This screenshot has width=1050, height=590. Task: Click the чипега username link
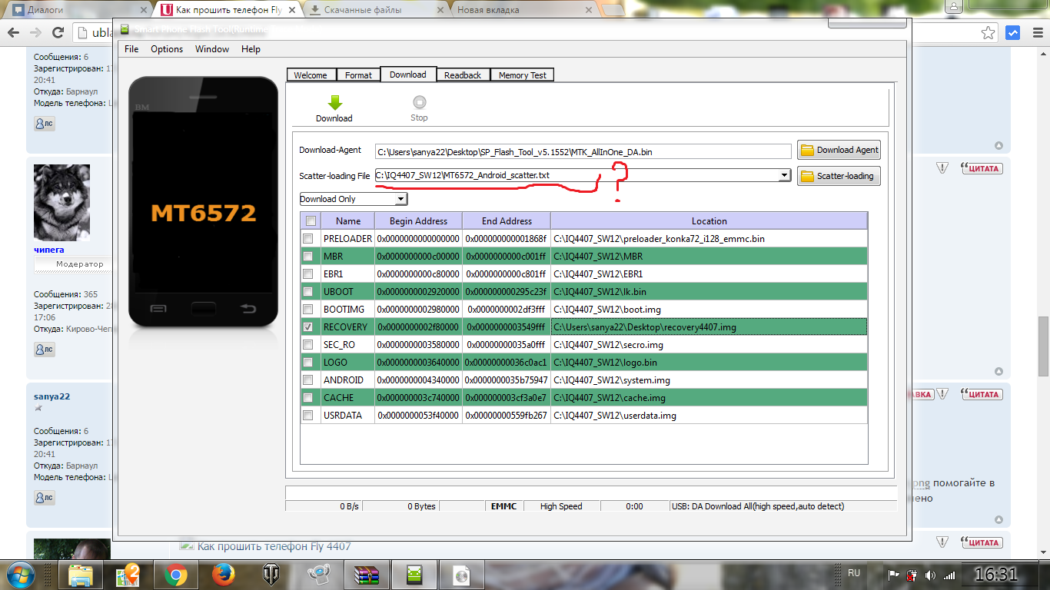tap(49, 250)
